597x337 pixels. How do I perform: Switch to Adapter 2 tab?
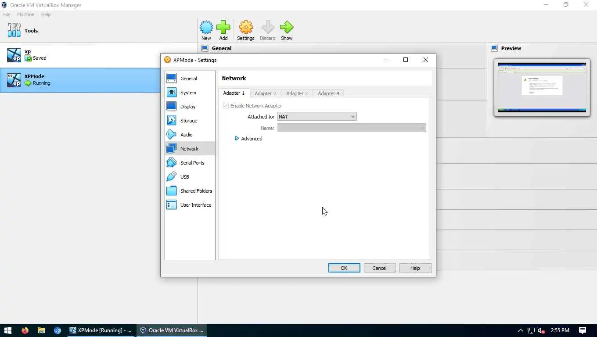[x=266, y=93]
